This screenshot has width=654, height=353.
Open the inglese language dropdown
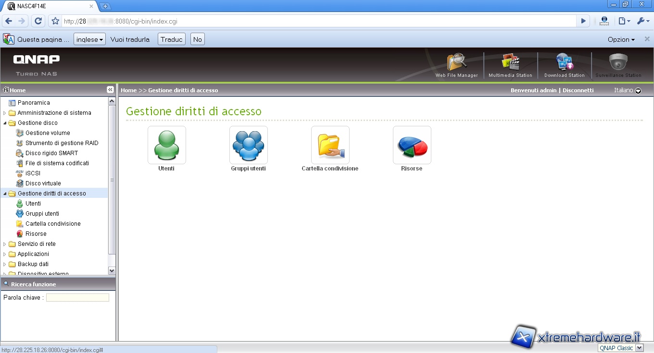point(89,39)
